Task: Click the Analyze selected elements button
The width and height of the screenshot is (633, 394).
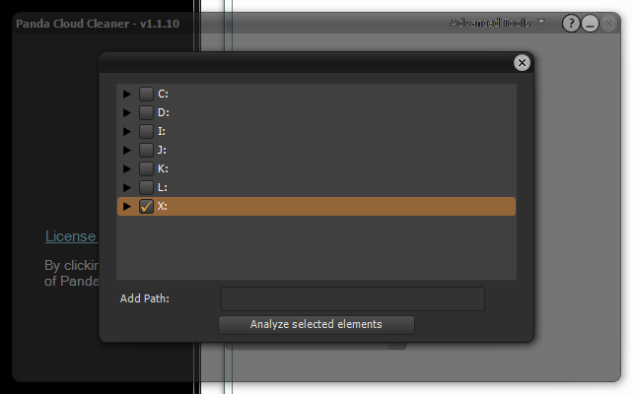Action: 316,325
